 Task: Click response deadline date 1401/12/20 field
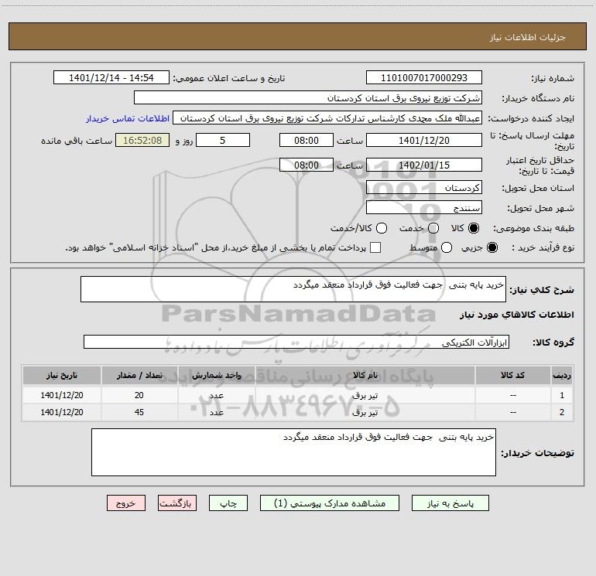tap(424, 140)
